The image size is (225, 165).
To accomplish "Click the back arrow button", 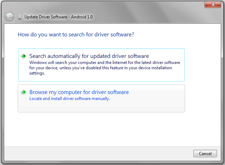I will coord(9,17).
